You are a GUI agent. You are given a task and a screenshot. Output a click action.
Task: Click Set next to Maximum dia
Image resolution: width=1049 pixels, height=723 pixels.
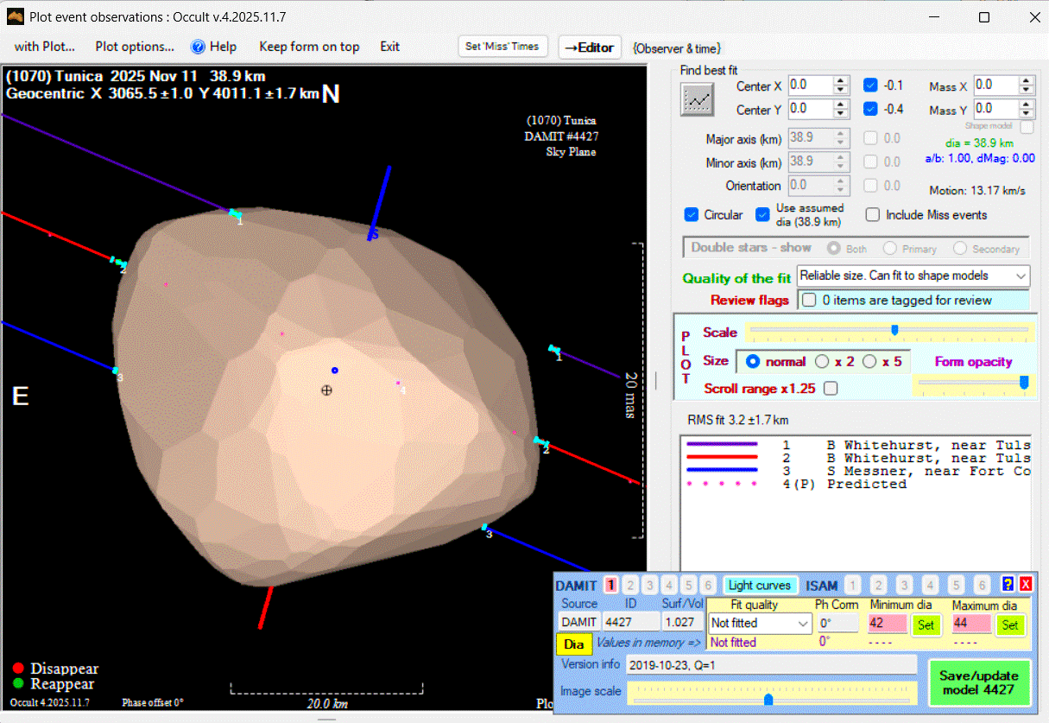pyautogui.click(x=1010, y=625)
